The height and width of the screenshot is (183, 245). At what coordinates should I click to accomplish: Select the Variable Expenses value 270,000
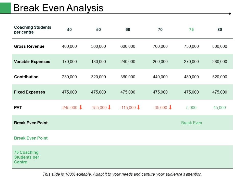point(191,62)
